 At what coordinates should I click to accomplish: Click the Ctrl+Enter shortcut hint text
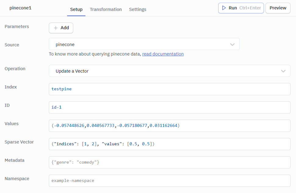pyautogui.click(x=250, y=8)
